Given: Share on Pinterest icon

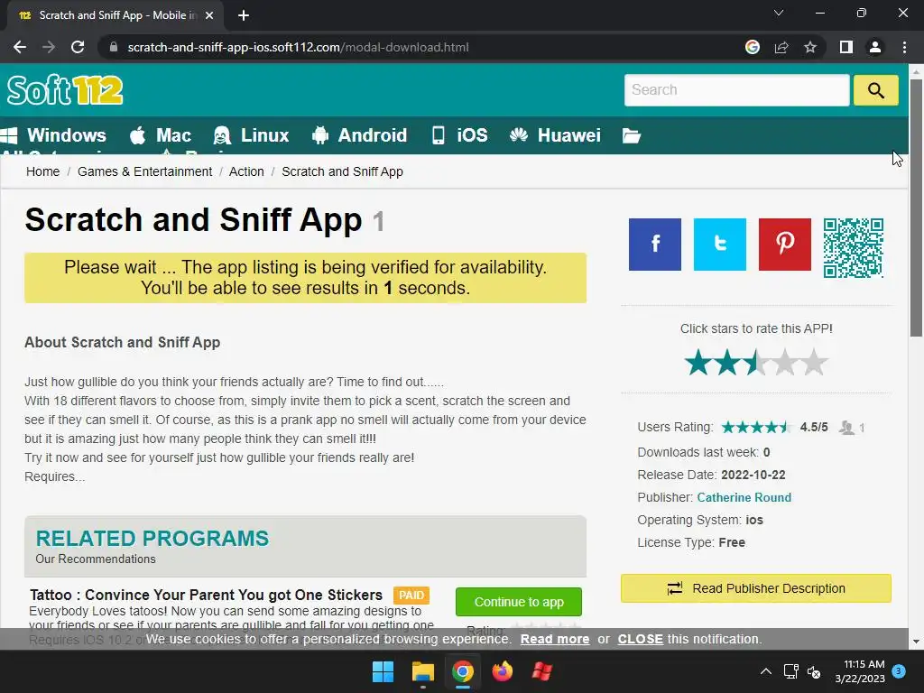Looking at the screenshot, I should click(x=784, y=245).
